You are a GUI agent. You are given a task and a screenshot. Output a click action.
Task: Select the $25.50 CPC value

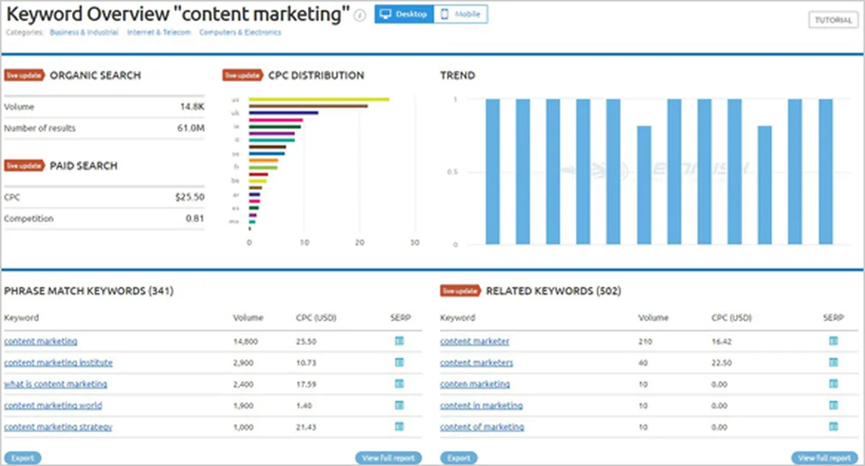point(190,197)
